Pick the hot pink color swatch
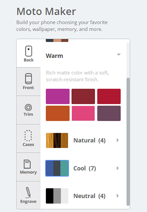The image size is (147, 212). 83,113
